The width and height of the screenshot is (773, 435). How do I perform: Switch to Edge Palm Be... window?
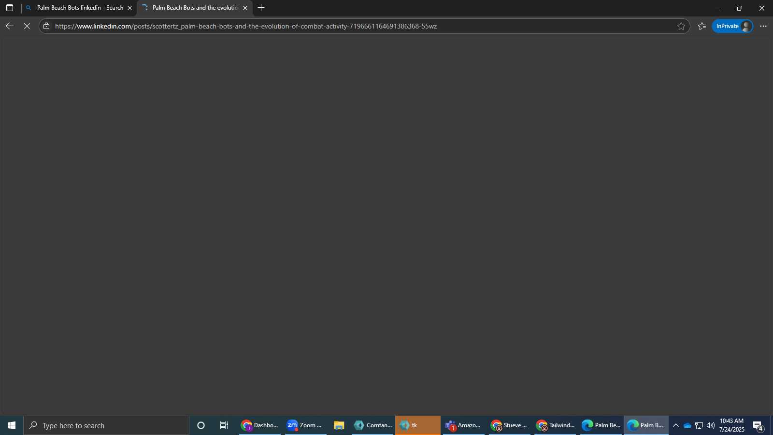click(x=601, y=425)
